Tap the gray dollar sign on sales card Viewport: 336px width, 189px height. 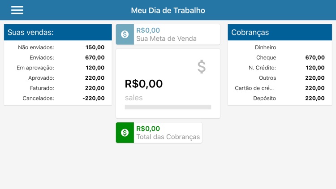coord(202,67)
